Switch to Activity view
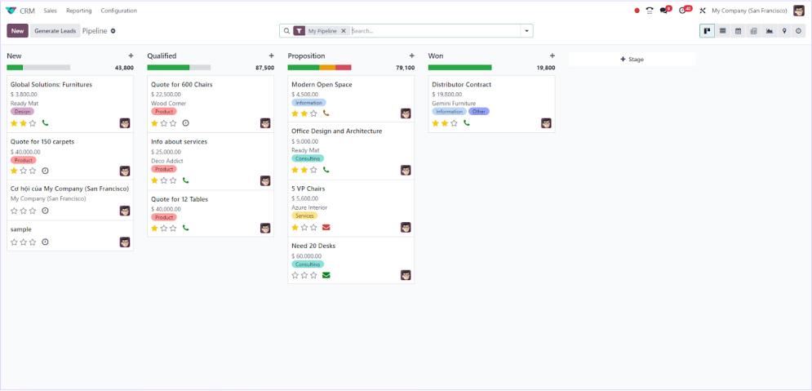The height and width of the screenshot is (391, 812). pyautogui.click(x=799, y=31)
